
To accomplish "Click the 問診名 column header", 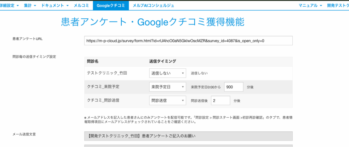I will click(x=92, y=61).
